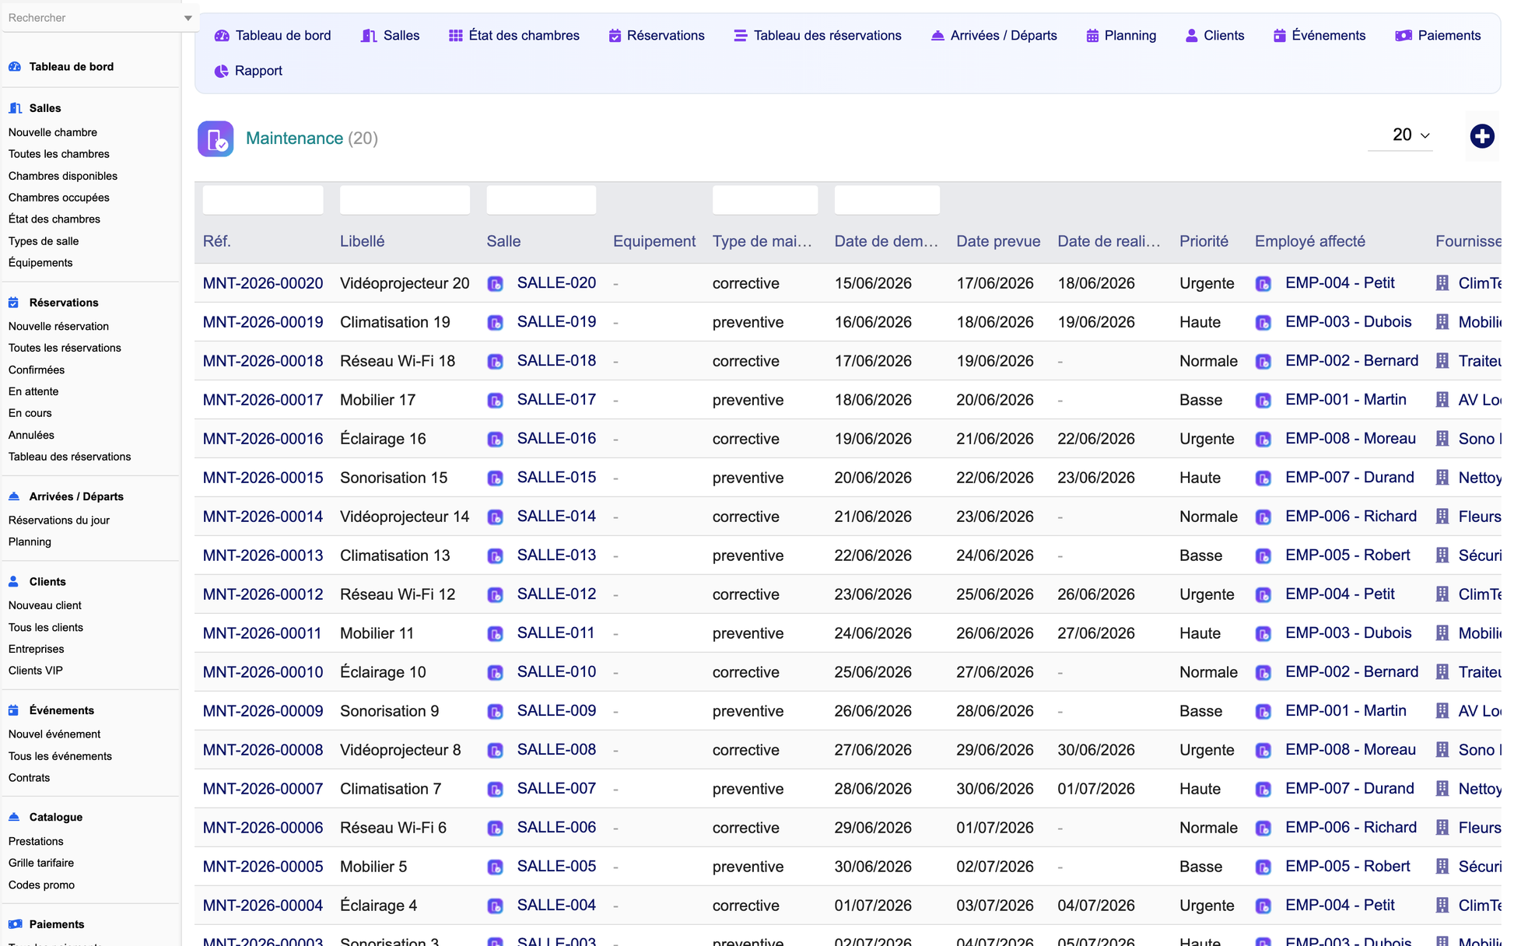Open the Tableau de bord top menu tab
This screenshot has height=946, width=1514.
coord(273,36)
